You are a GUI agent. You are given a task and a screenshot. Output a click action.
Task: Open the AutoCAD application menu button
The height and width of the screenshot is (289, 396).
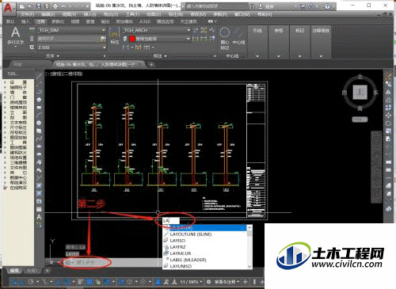[x=9, y=9]
